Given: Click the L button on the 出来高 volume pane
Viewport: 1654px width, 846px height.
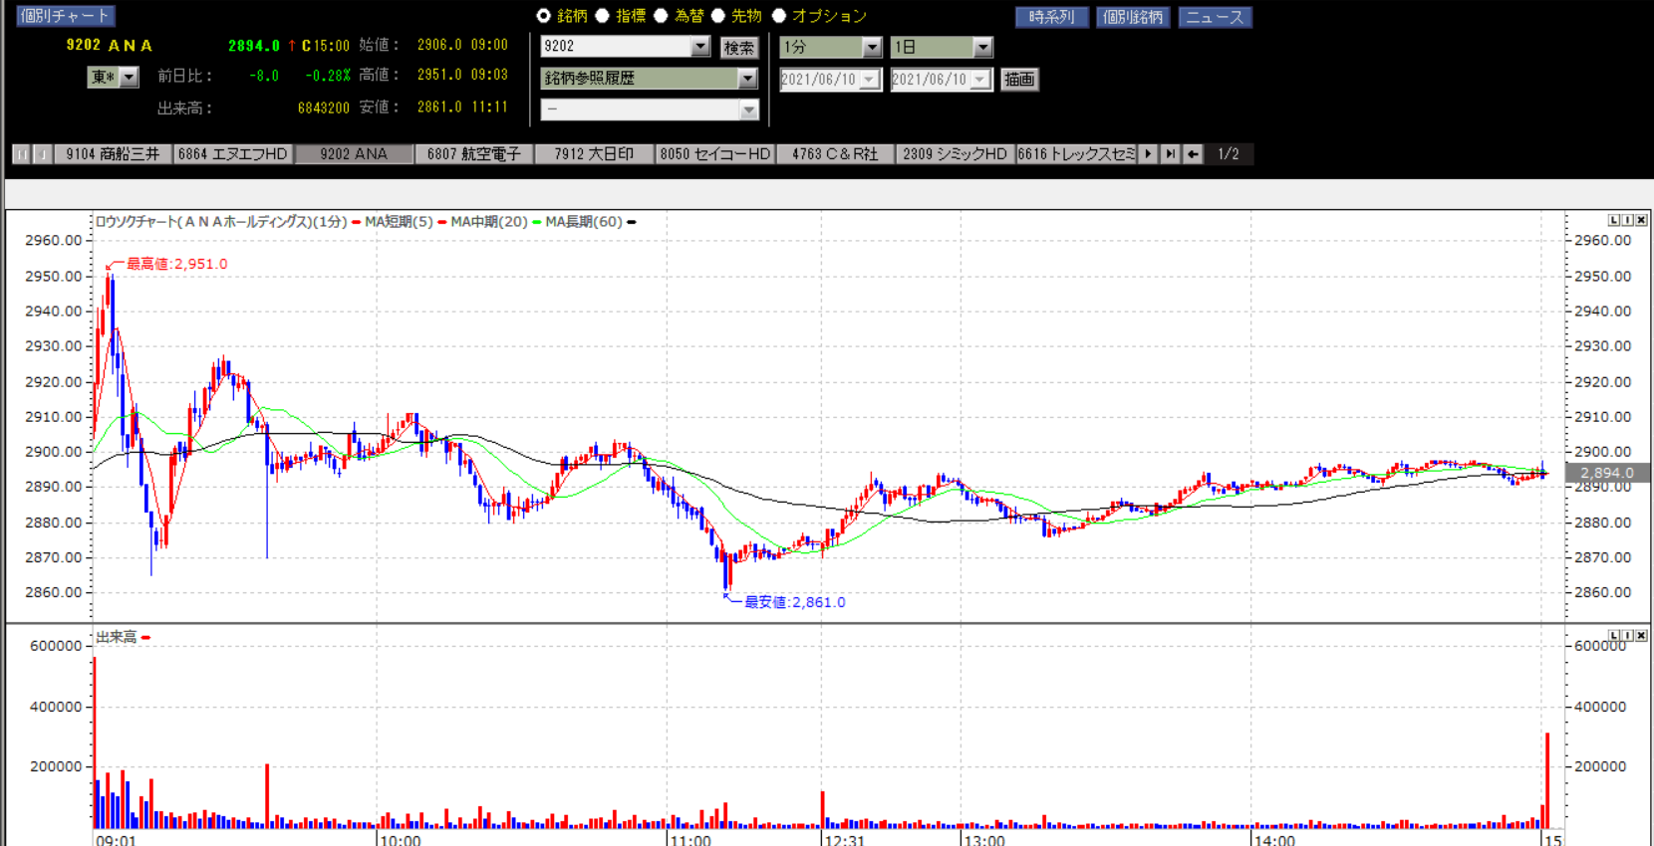Looking at the screenshot, I should [1614, 635].
